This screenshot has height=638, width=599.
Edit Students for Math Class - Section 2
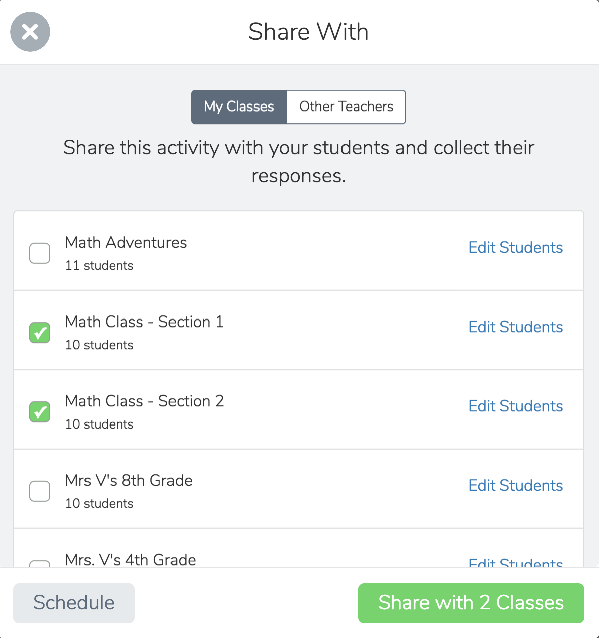pyautogui.click(x=516, y=406)
